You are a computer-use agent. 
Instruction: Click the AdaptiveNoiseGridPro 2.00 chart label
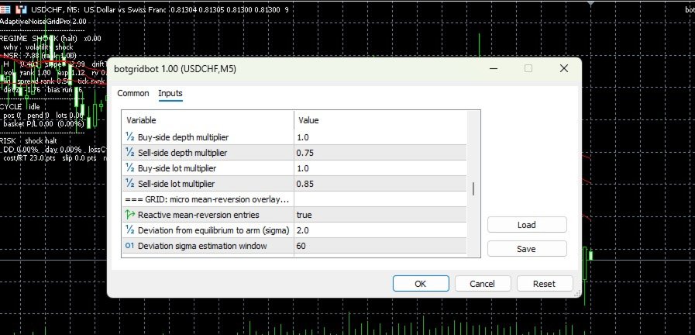tap(43, 21)
